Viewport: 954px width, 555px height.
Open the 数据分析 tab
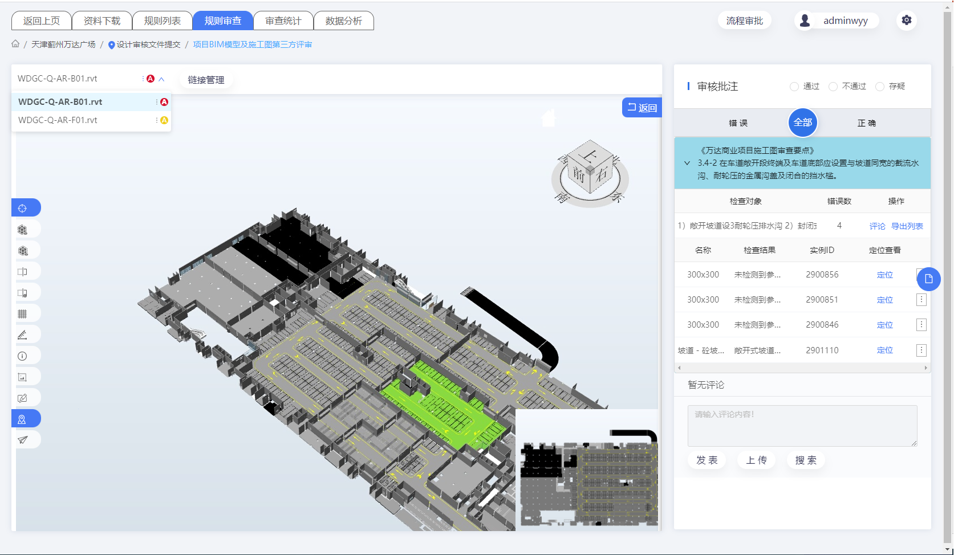coord(343,21)
